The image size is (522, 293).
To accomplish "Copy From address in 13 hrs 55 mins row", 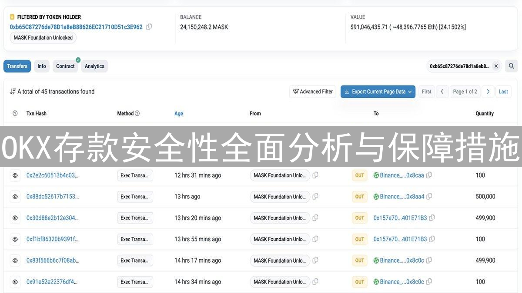I will pos(315,239).
